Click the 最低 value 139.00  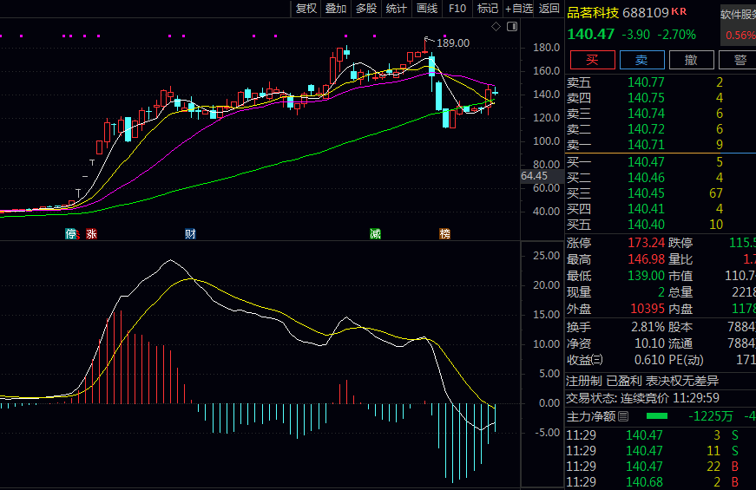pos(646,276)
